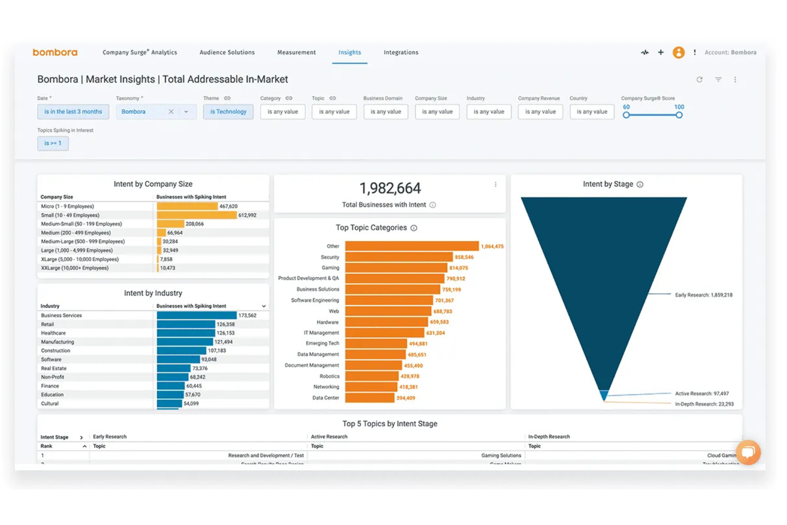Open the dashboard three-dot menu
This screenshot has height=525, width=787.
point(735,79)
